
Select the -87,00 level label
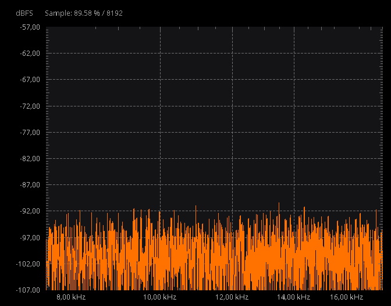click(28, 185)
